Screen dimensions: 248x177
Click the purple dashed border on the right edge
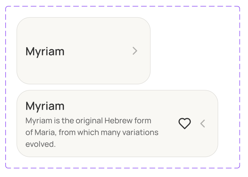[x=240, y=87]
